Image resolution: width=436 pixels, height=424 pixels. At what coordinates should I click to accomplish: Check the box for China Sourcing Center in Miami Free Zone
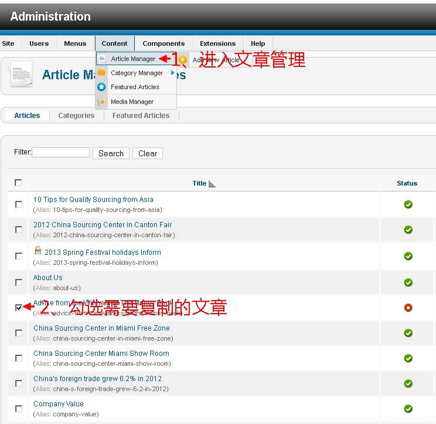pos(19,333)
